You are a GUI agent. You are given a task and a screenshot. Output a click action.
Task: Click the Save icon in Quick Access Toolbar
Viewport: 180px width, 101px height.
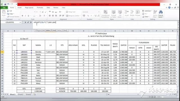click(5, 4)
